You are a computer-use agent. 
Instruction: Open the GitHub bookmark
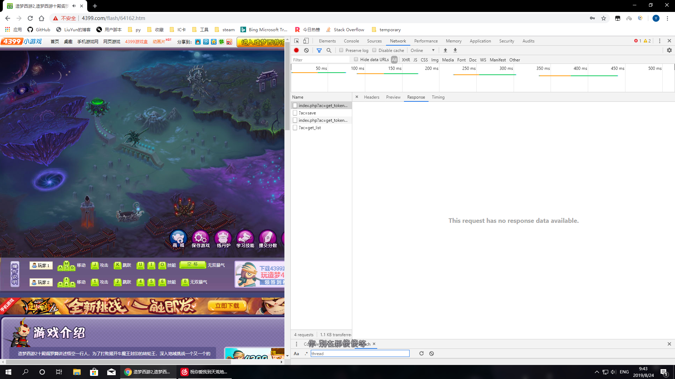[x=39, y=30]
